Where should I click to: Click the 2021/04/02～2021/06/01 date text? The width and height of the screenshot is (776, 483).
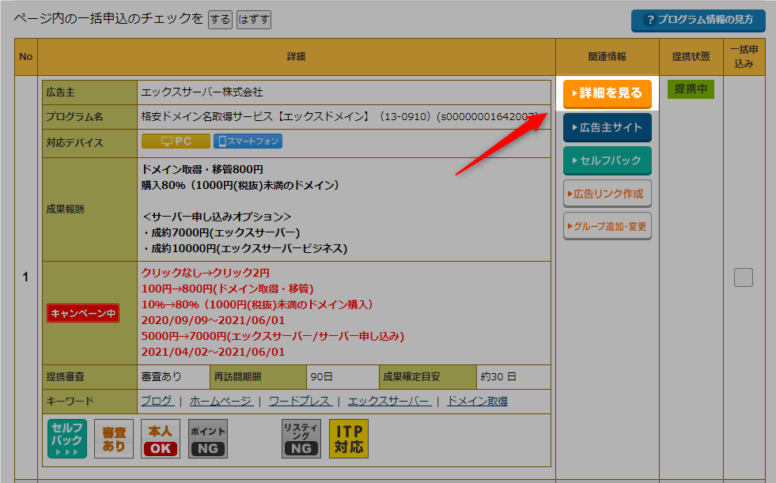pos(214,352)
